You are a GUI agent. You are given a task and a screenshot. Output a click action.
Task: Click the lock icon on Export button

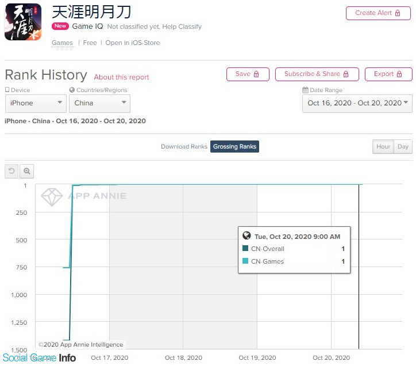click(399, 74)
